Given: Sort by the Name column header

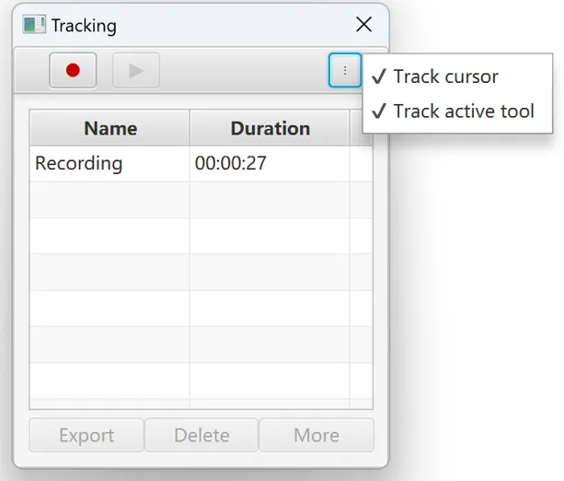Looking at the screenshot, I should [109, 128].
